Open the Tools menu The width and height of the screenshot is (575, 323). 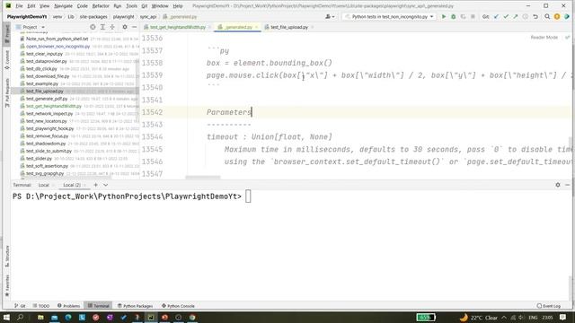click(131, 6)
